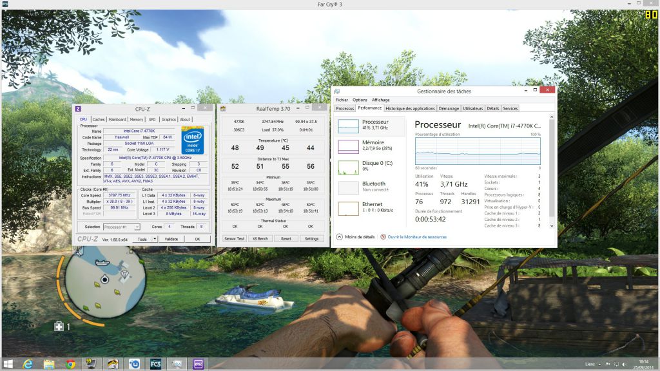
Task: Switch to Utilisateurs tab
Action: coord(472,108)
